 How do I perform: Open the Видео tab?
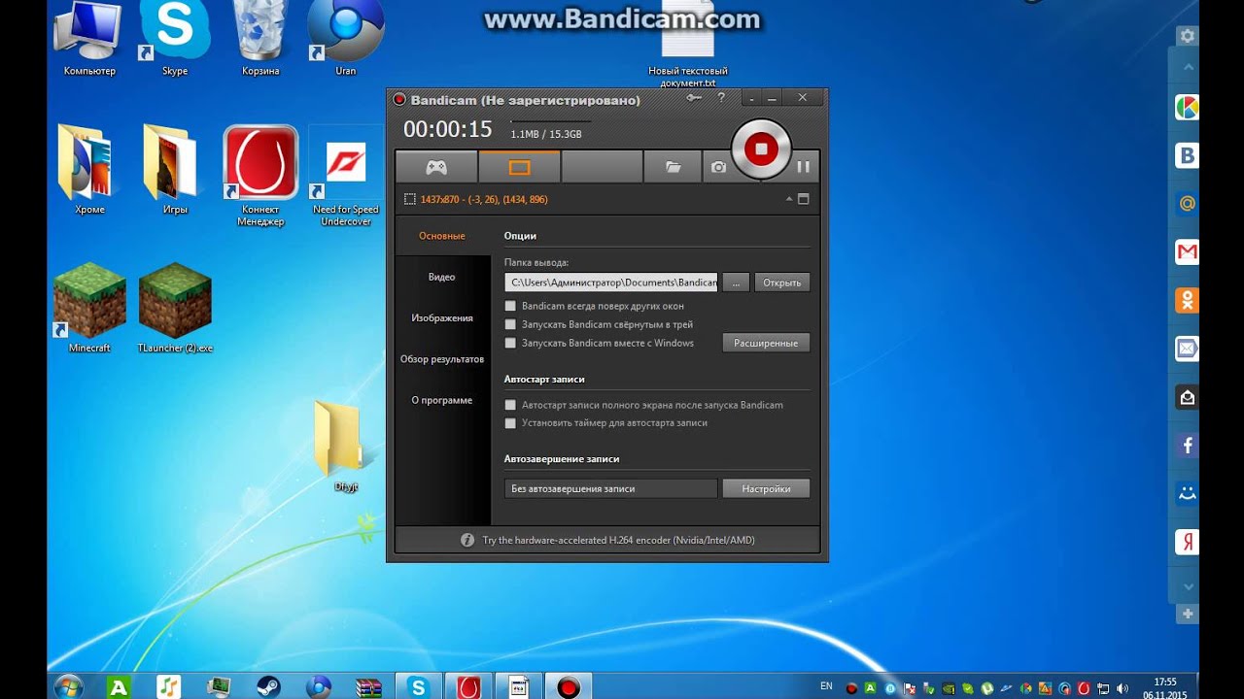click(442, 277)
